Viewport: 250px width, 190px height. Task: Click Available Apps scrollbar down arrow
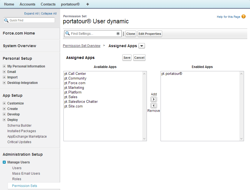[x=144, y=138]
